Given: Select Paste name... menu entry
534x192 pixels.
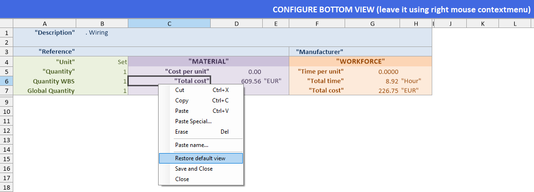Looking at the screenshot, I should click(191, 145).
